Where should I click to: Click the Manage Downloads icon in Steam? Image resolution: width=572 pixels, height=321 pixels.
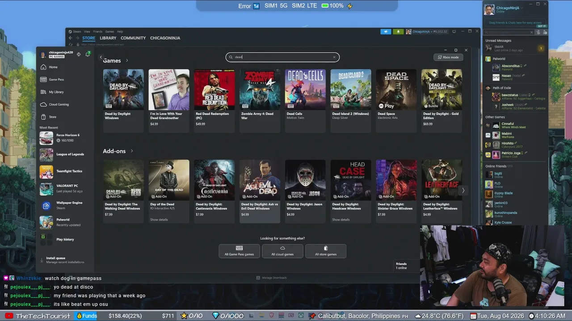coord(258,278)
